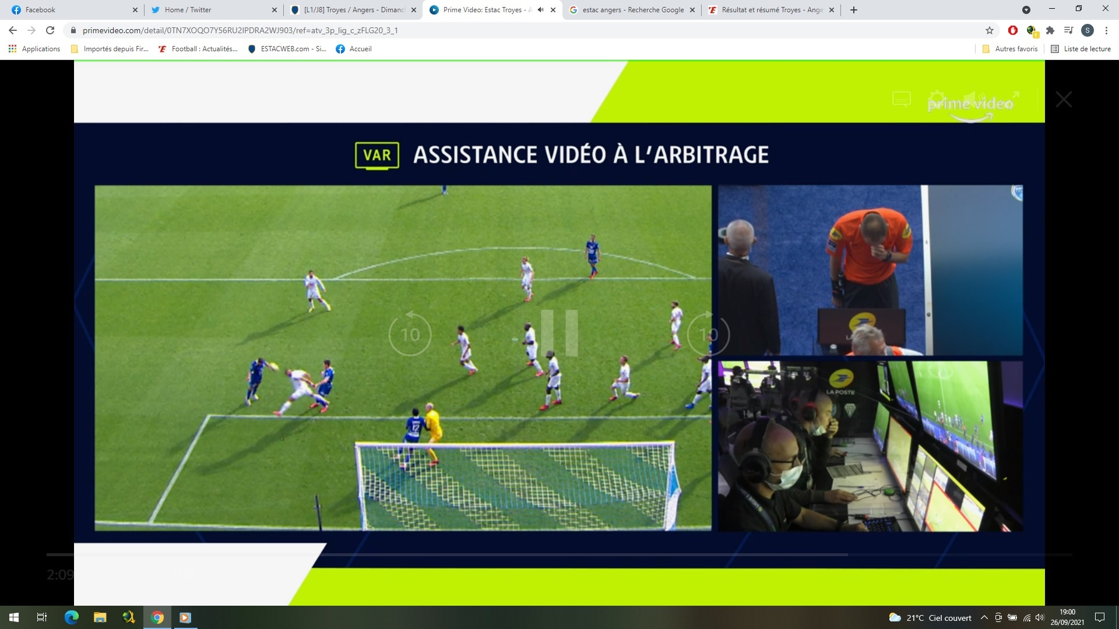Open the AdBlock extension icon

click(x=1012, y=30)
